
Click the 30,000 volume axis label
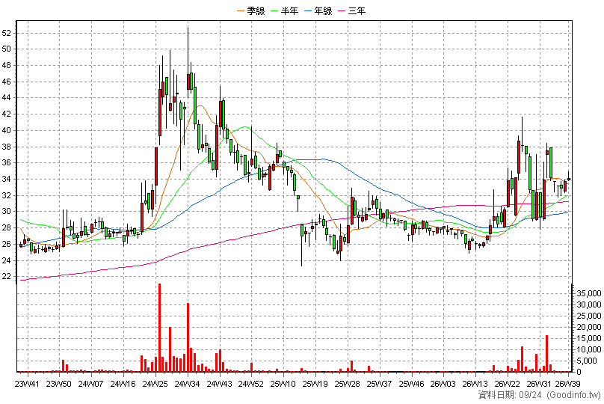[589, 305]
